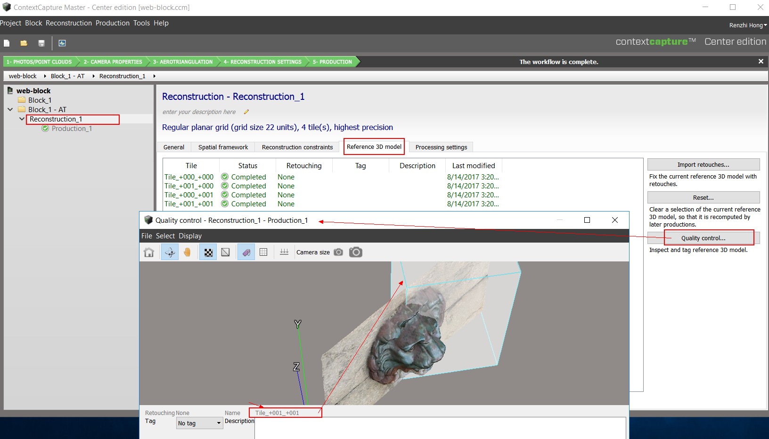Screen dimensions: 769x439
Task: Open the No tag dropdown
Action: coord(199,423)
